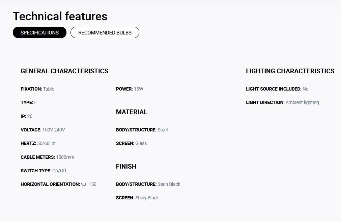Viewport: 341px width, 222px height.
Task: Select the Screen: Glass entry
Action: click(131, 143)
